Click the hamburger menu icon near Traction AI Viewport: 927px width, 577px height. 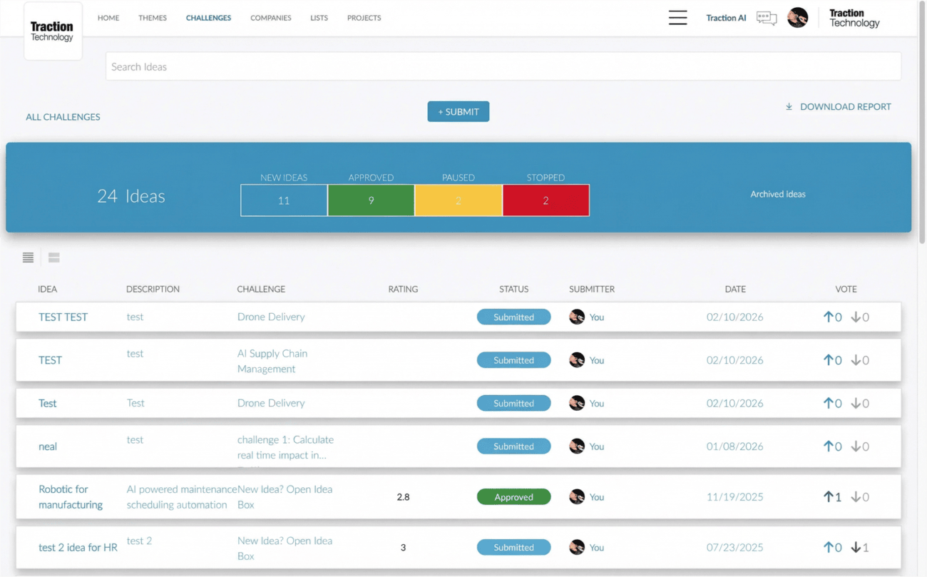(677, 18)
